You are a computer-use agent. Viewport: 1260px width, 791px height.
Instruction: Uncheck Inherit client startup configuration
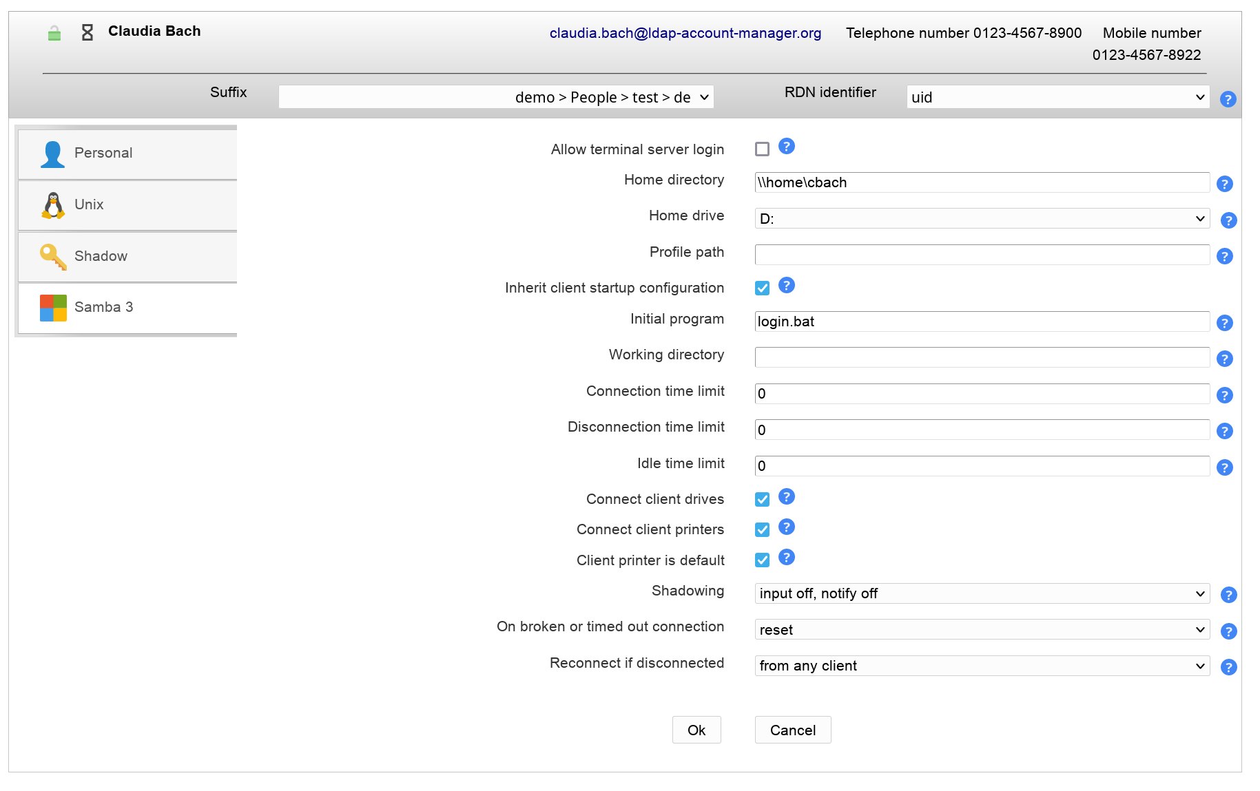pos(762,288)
